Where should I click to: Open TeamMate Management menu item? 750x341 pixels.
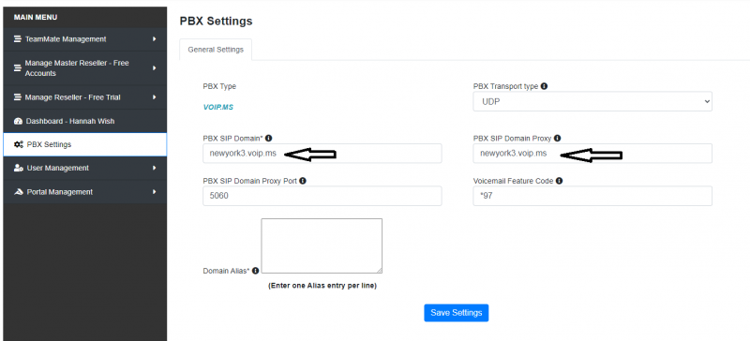(x=85, y=39)
